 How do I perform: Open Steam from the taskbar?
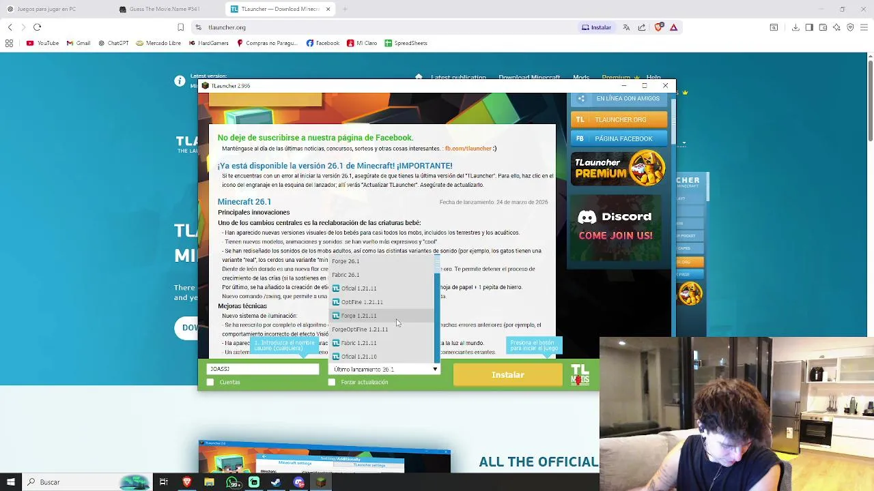[276, 482]
